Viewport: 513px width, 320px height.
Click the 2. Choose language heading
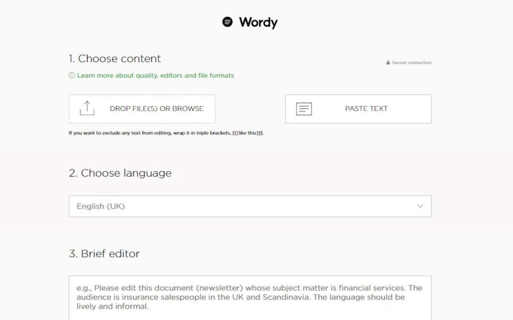pyautogui.click(x=120, y=173)
